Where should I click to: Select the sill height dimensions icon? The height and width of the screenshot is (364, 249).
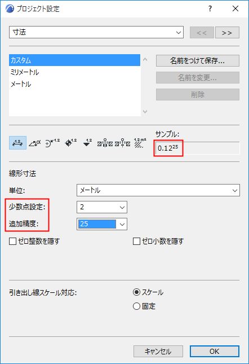[x=123, y=143]
